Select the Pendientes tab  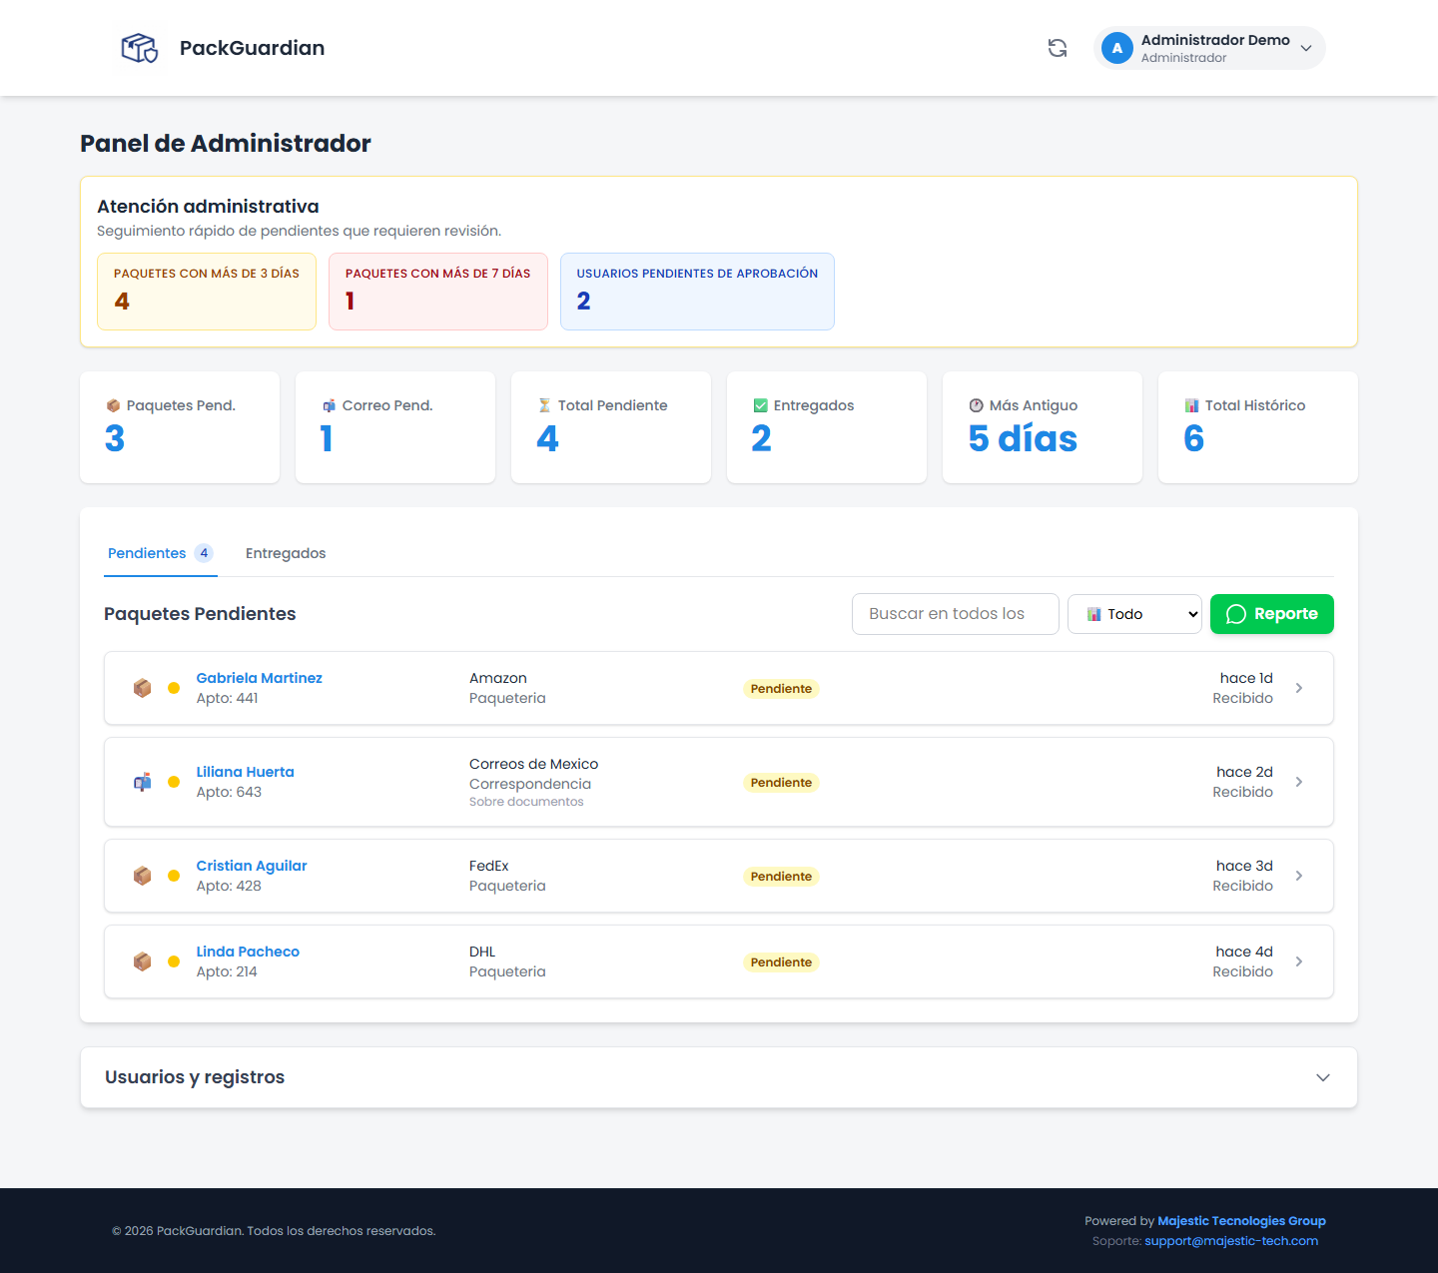point(147,553)
